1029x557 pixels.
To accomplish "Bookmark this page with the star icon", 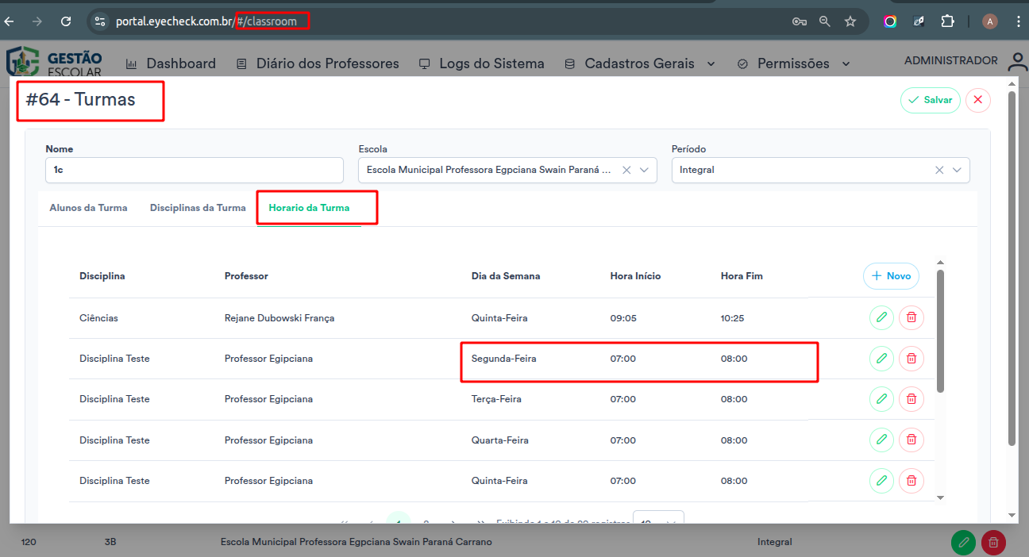I will (x=850, y=21).
